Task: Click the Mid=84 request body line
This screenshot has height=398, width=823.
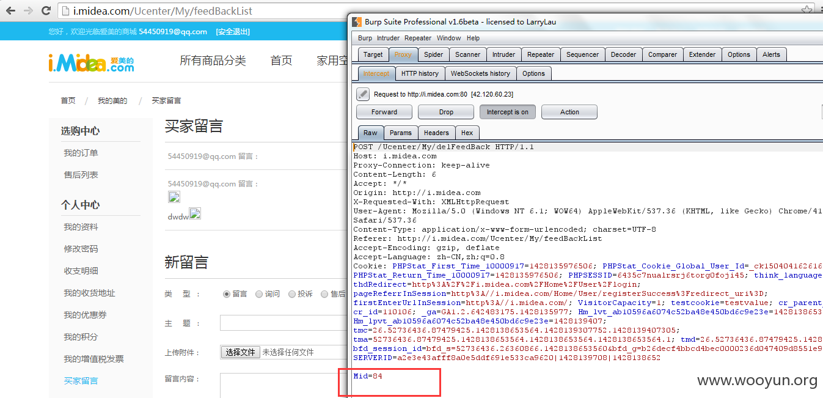Action: click(x=368, y=376)
